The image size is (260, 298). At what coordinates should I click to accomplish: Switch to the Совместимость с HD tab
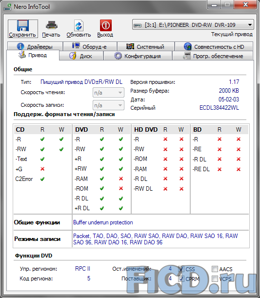214,46
